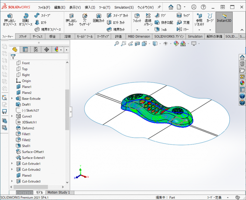Pin the menu bar with pushpin
The image size is (246, 200).
click(159, 7)
